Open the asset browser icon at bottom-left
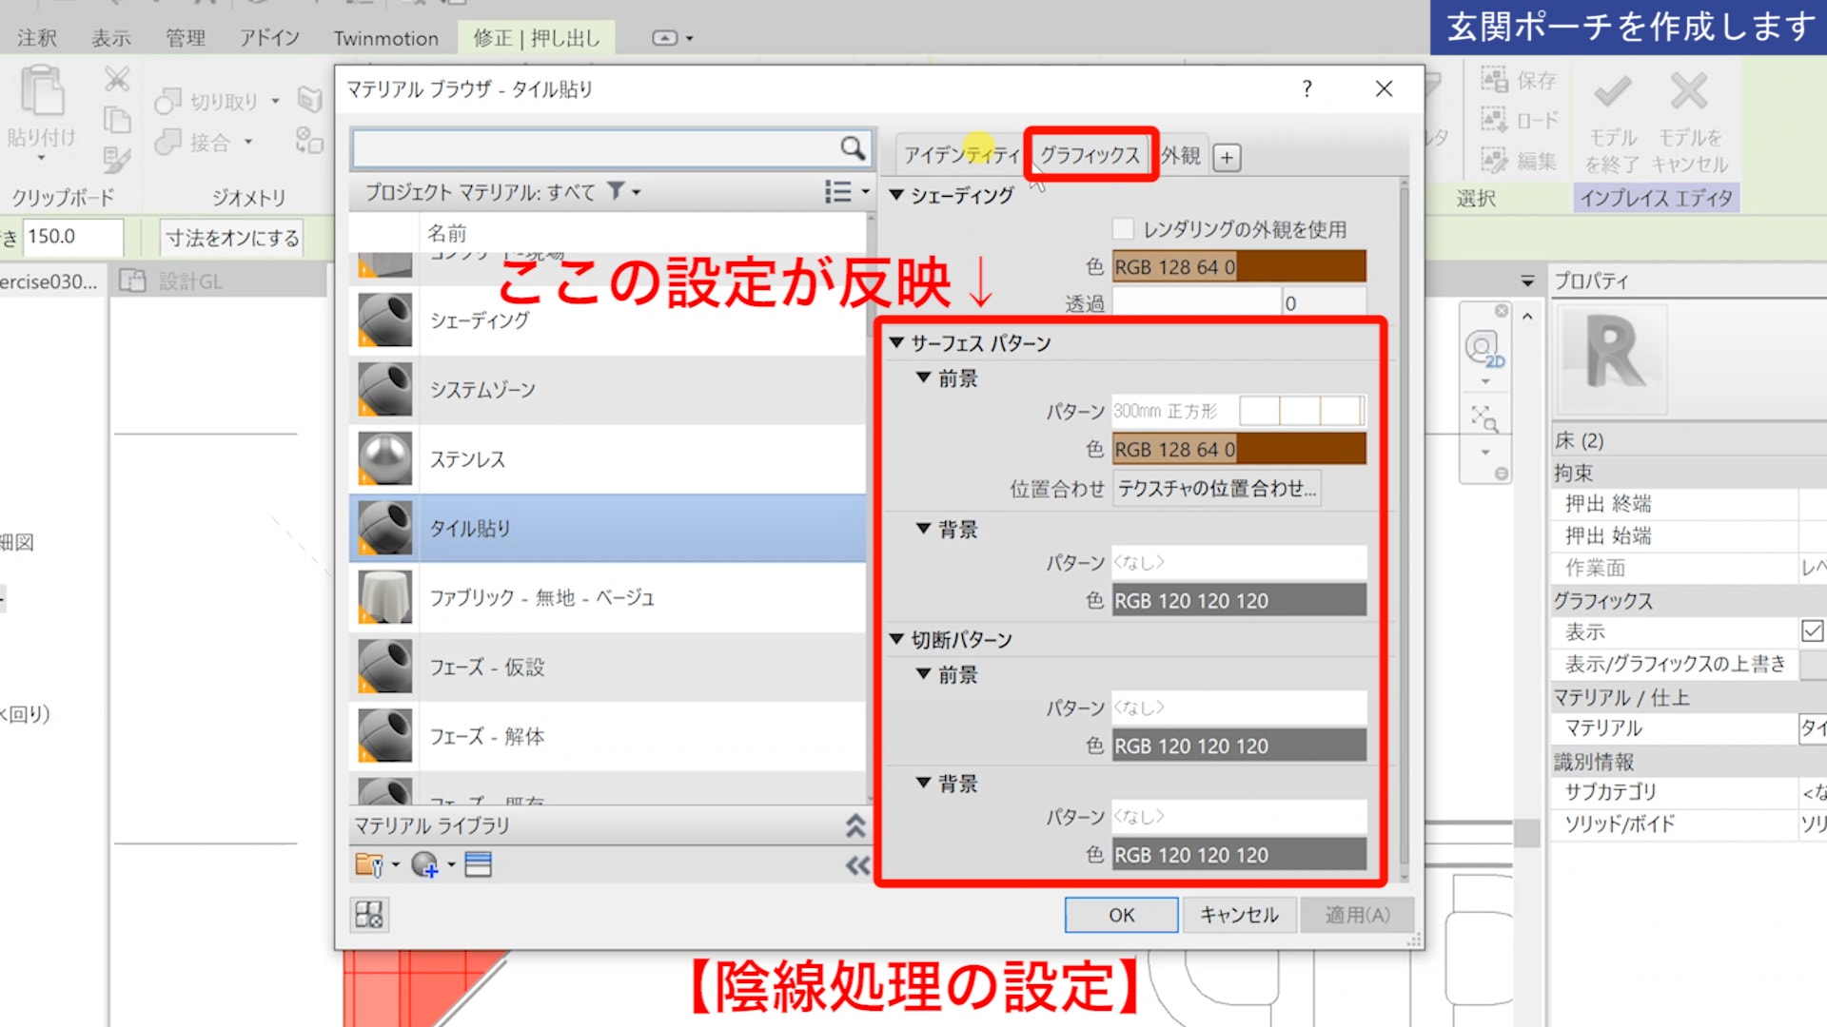The width and height of the screenshot is (1827, 1027). [369, 915]
